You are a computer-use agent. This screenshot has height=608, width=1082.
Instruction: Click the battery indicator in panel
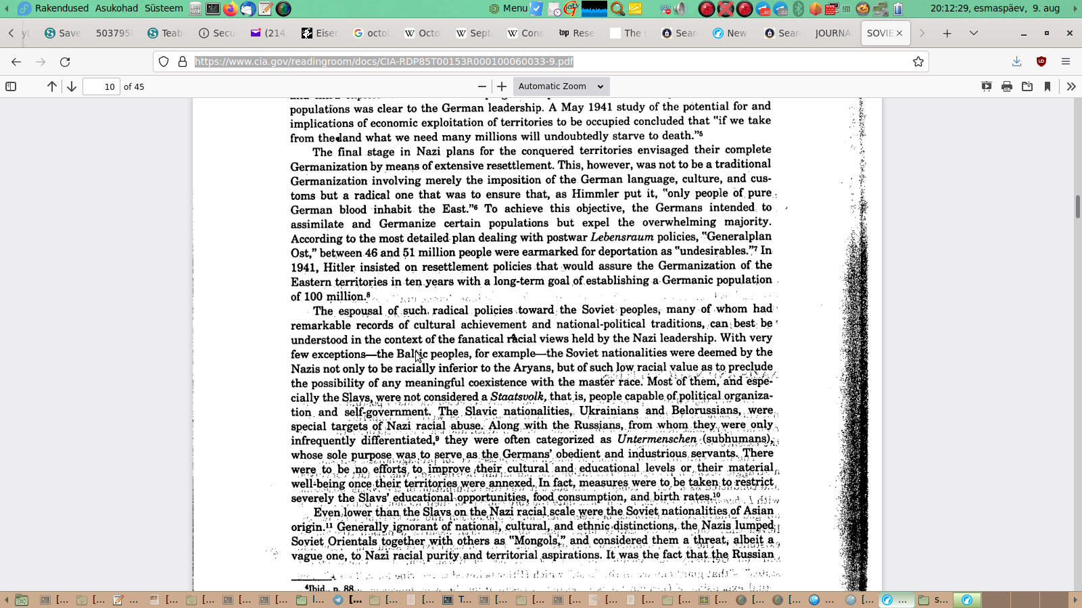click(x=898, y=9)
